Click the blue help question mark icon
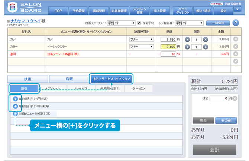Screen dimensions: 249x161 coord(236,23)
